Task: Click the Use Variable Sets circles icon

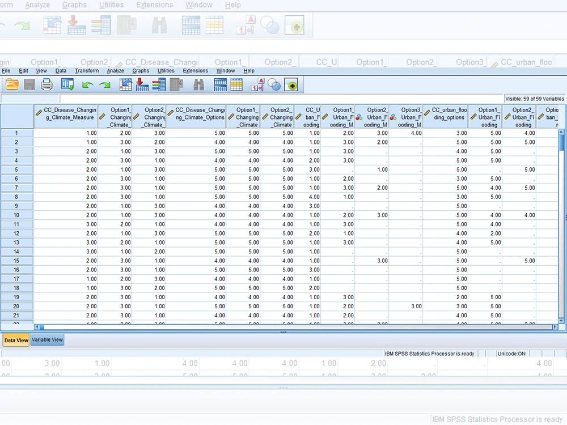Action: [274, 85]
